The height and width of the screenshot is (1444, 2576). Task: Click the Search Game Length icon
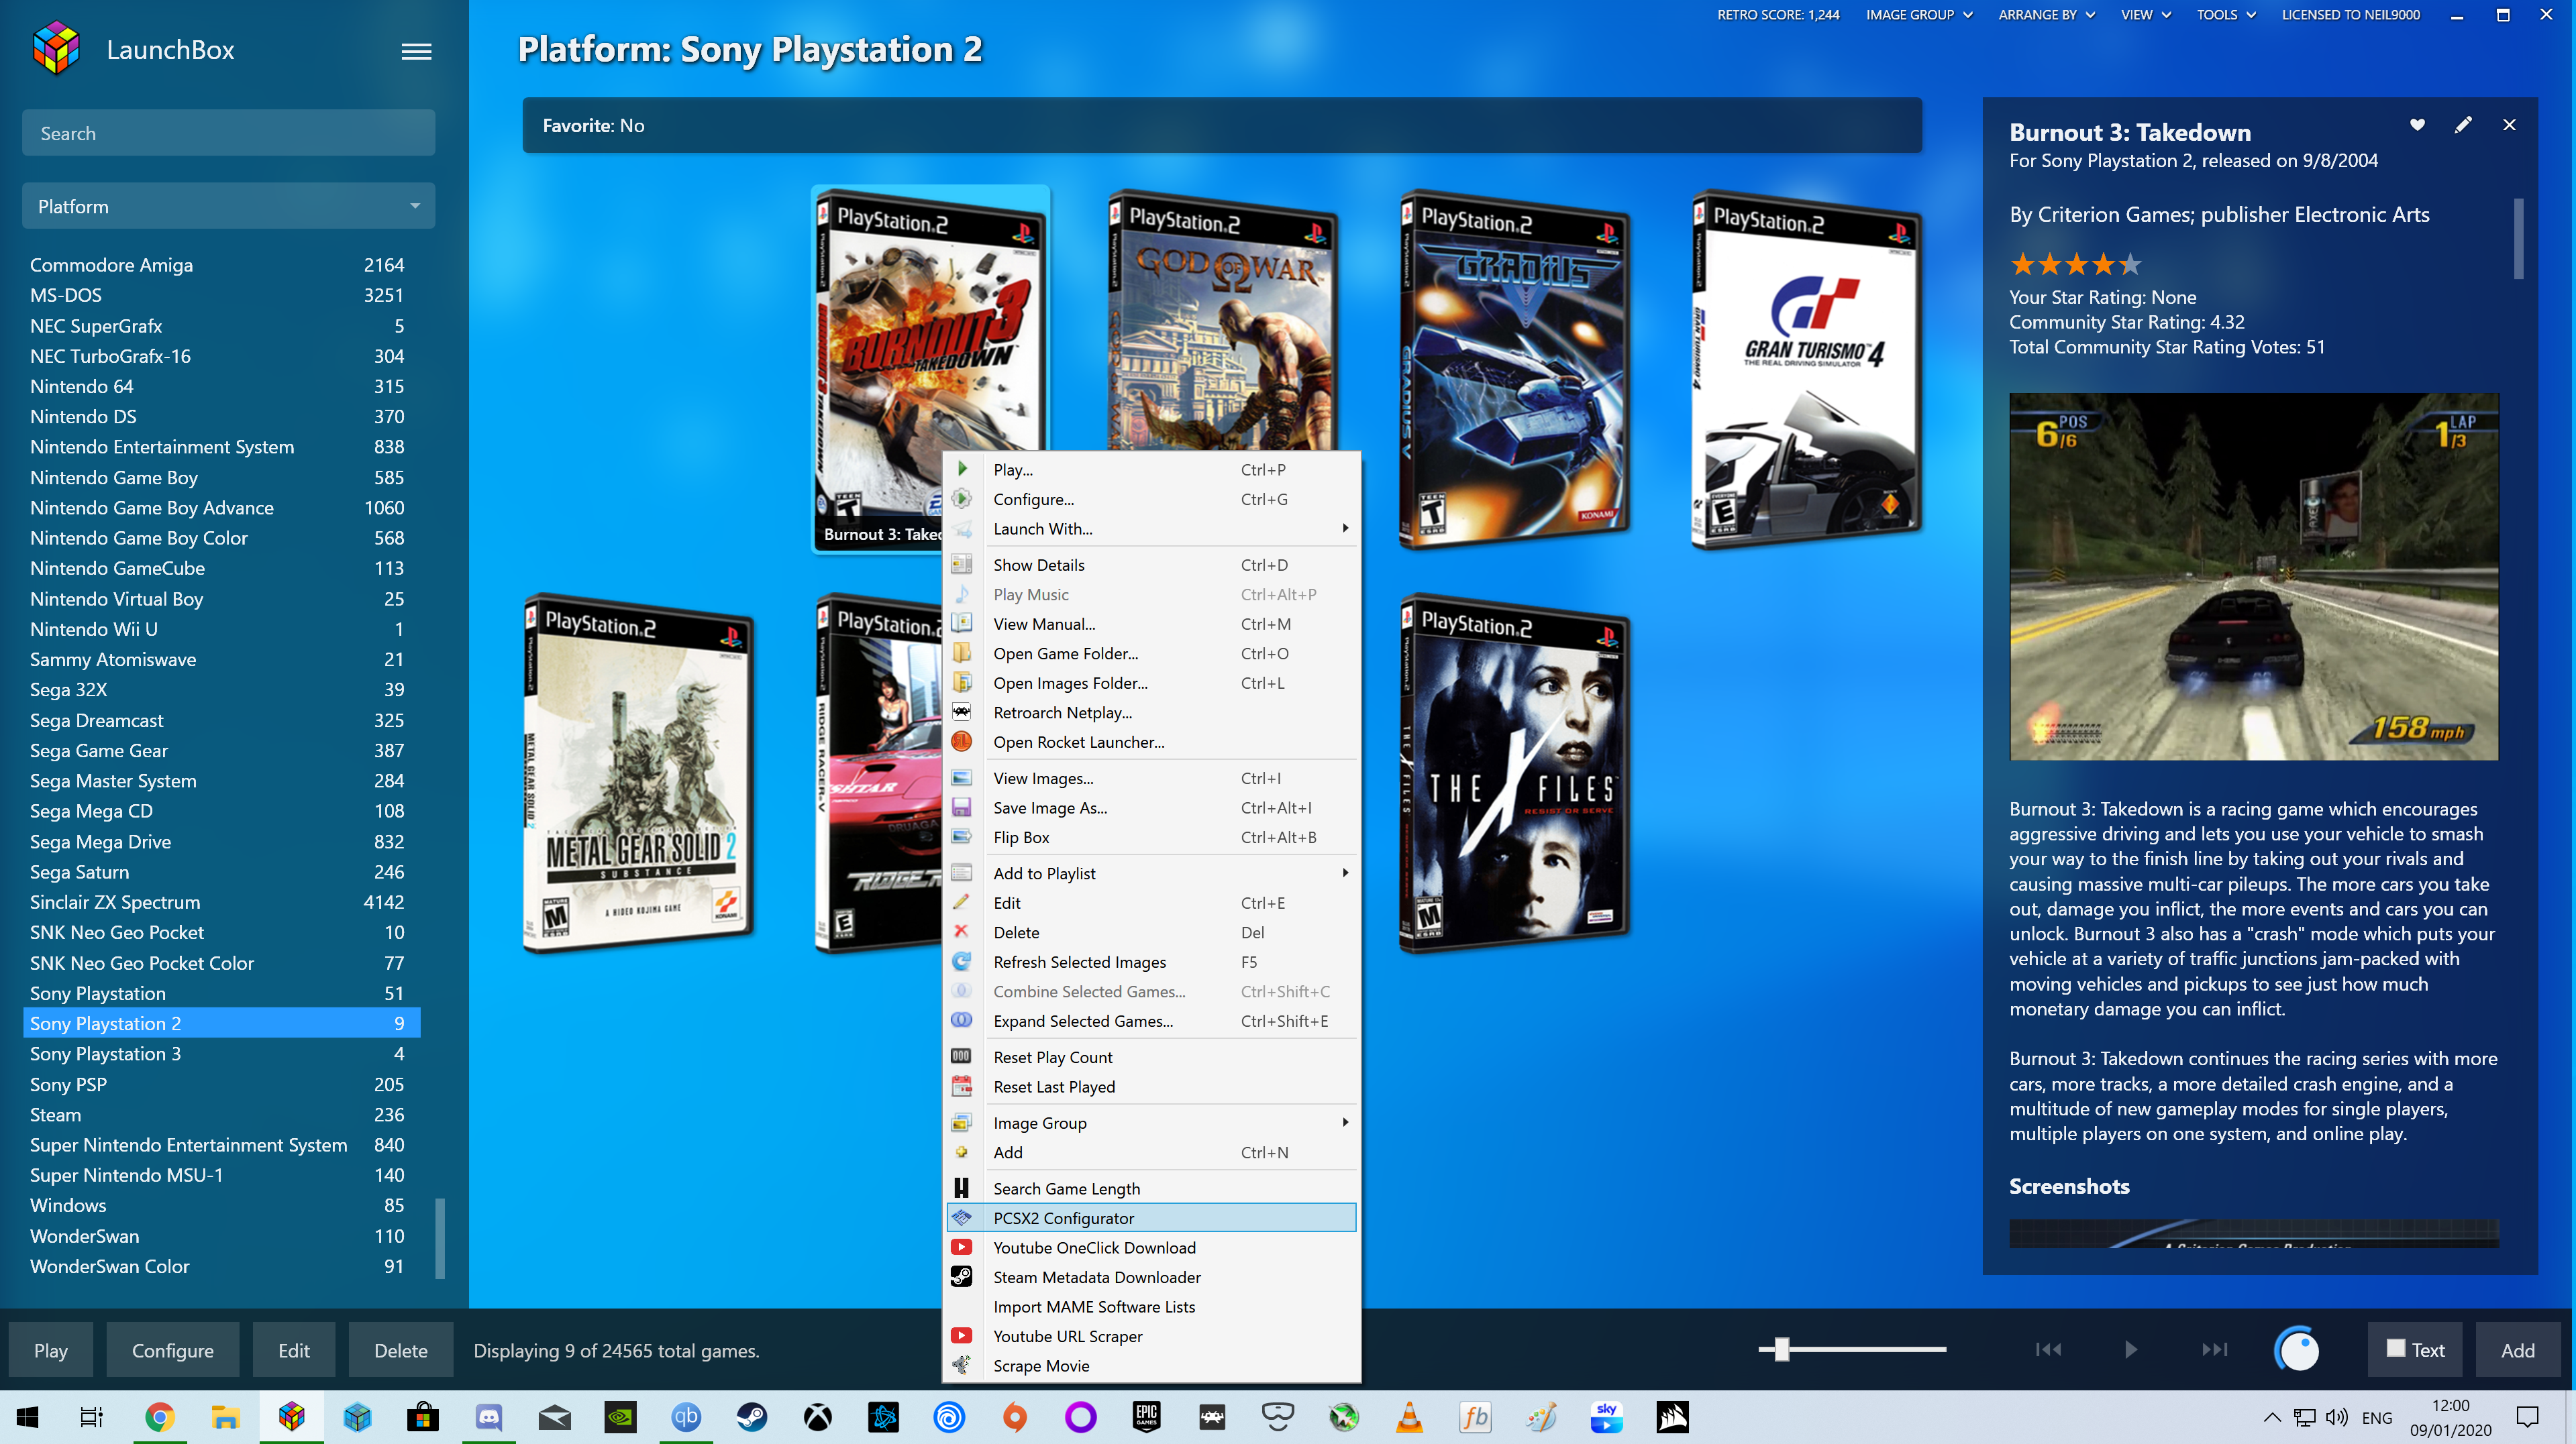tap(961, 1187)
